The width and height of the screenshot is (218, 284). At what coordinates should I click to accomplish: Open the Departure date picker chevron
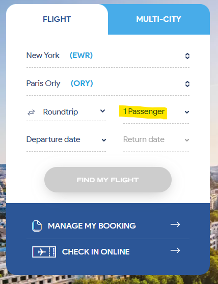click(104, 140)
